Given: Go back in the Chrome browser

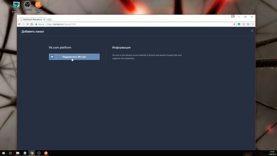Looking at the screenshot, I should tap(19, 24).
